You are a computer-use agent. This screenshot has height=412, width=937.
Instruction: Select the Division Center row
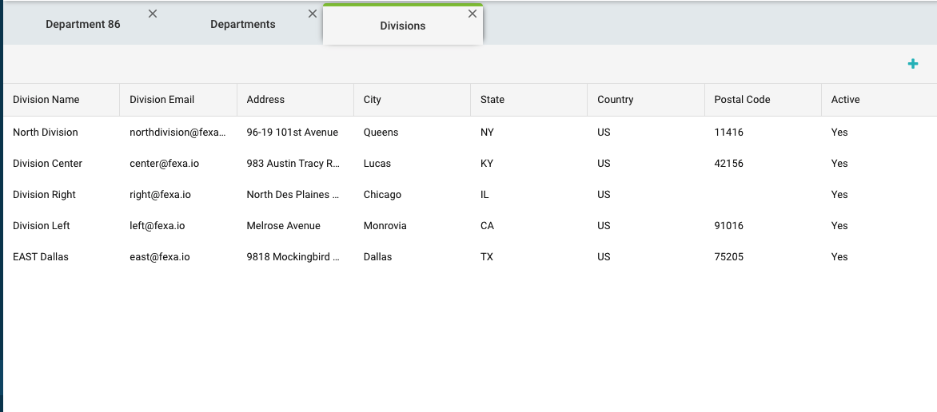pyautogui.click(x=48, y=164)
